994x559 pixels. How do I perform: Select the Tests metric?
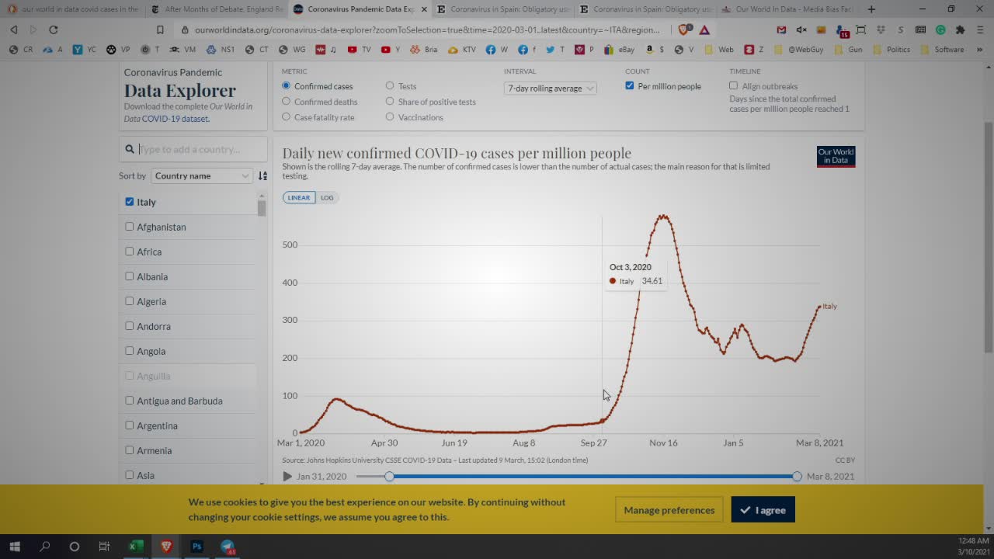point(401,86)
